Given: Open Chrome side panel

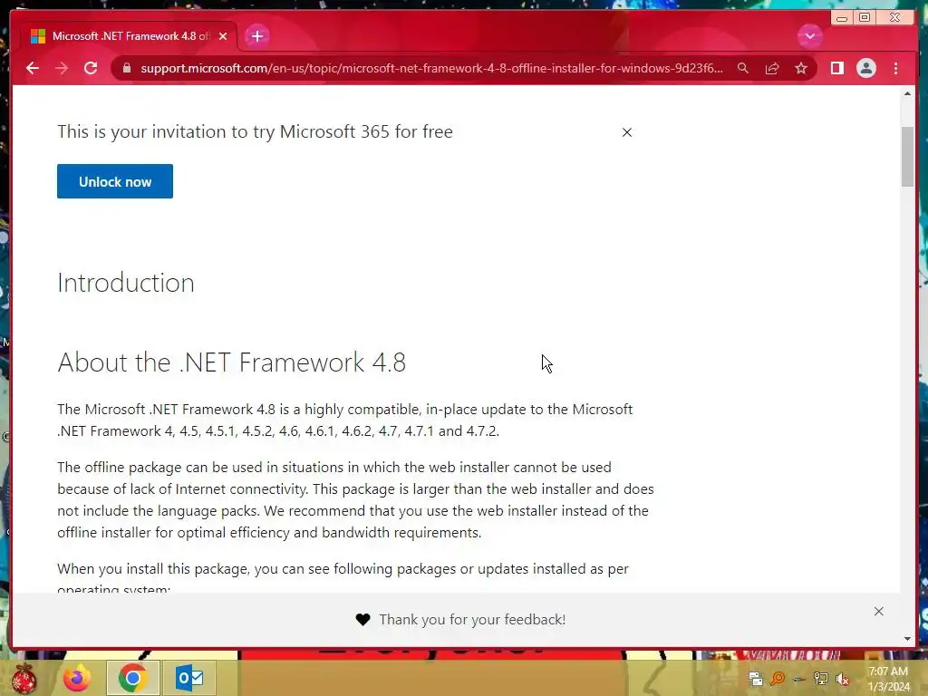Looking at the screenshot, I should click(x=836, y=68).
